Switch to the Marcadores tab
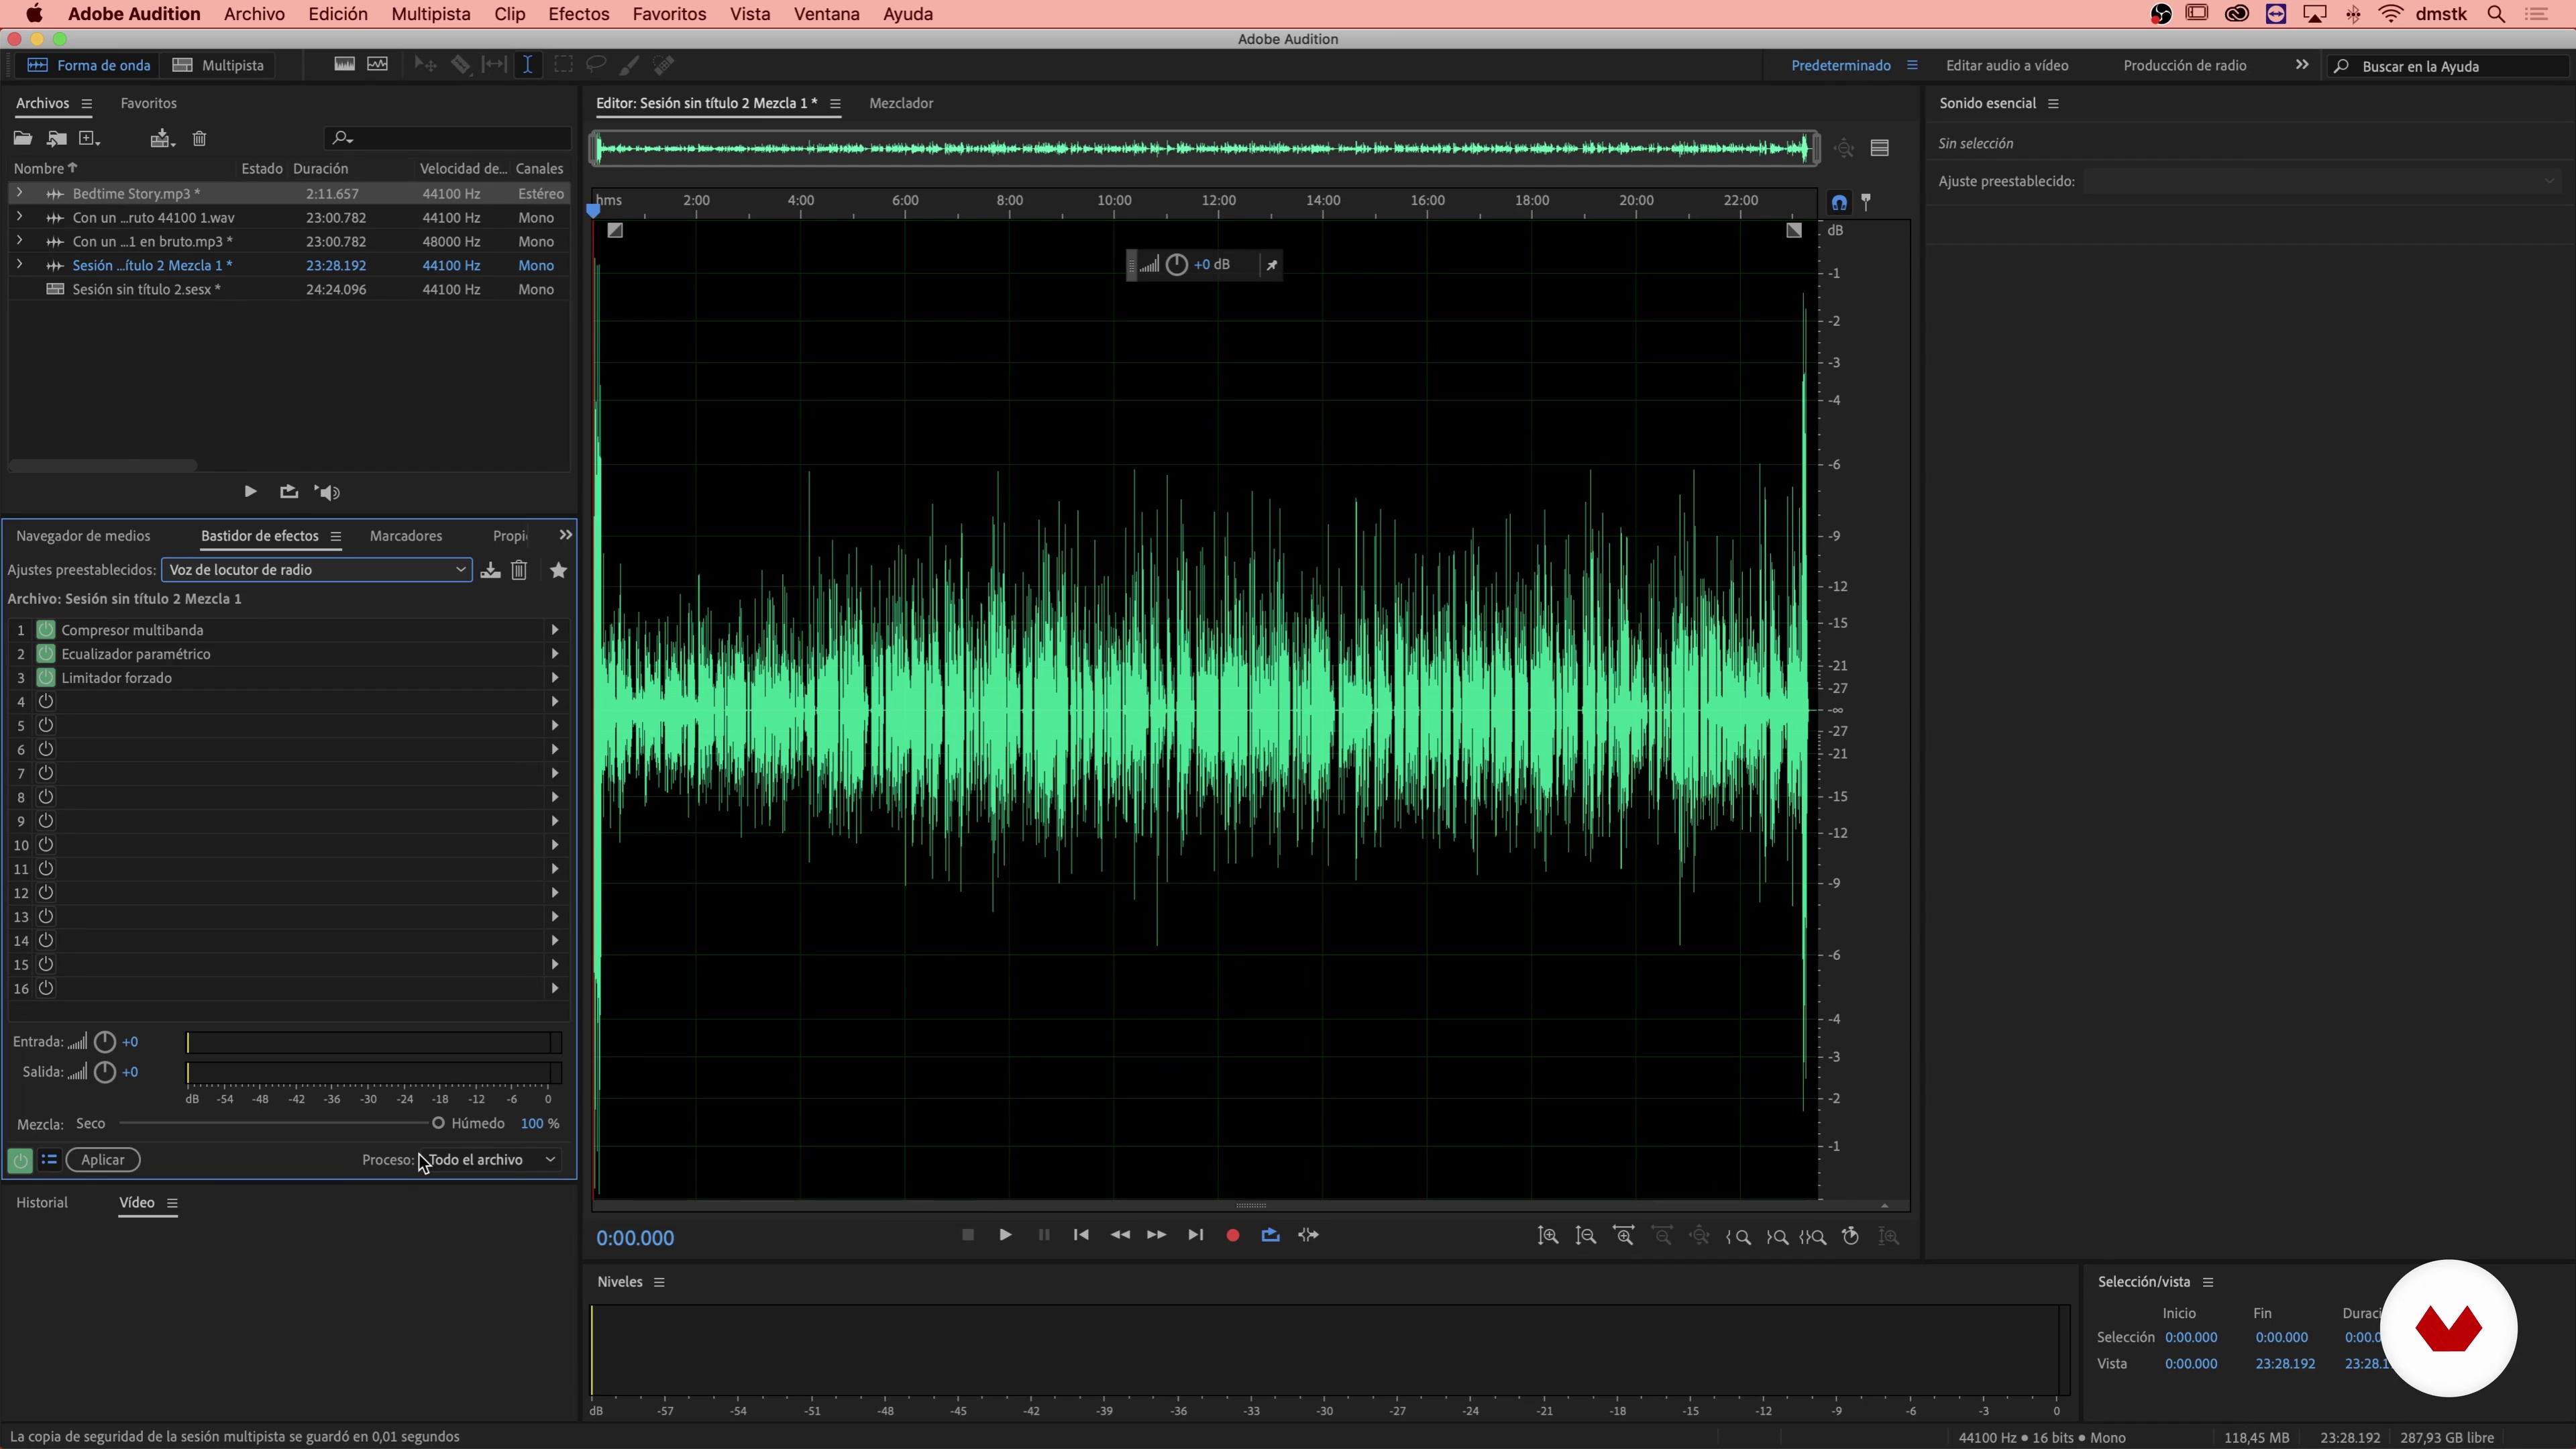 [406, 536]
